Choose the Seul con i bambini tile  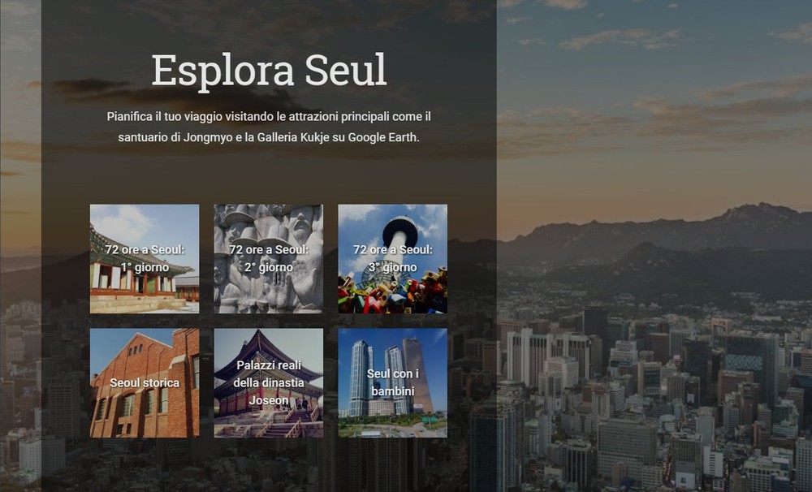pos(392,382)
